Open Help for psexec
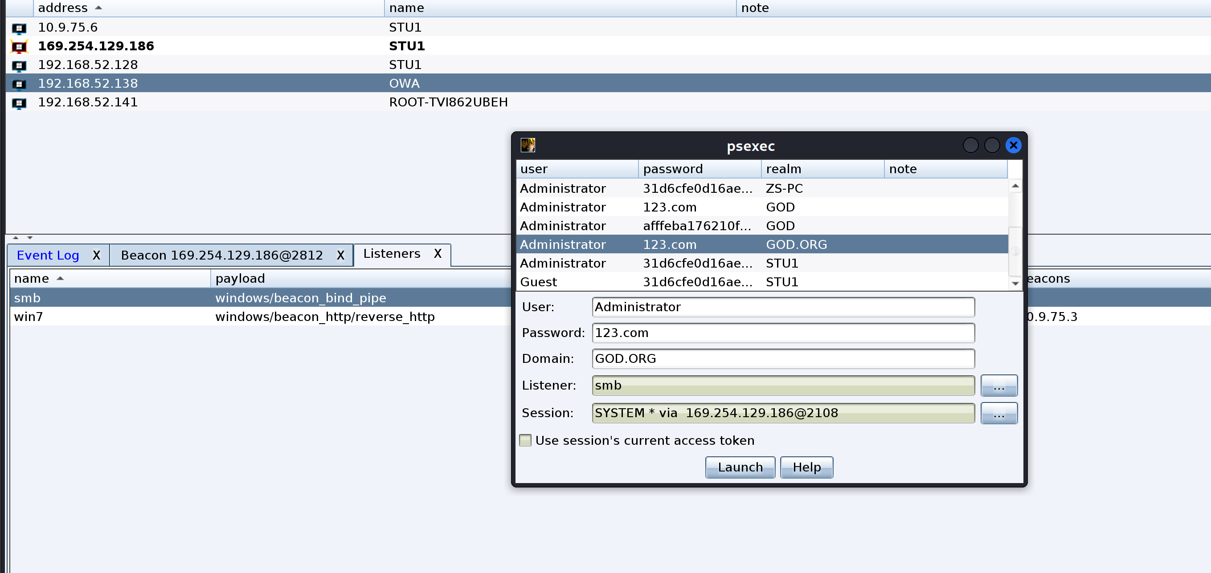 pyautogui.click(x=806, y=467)
